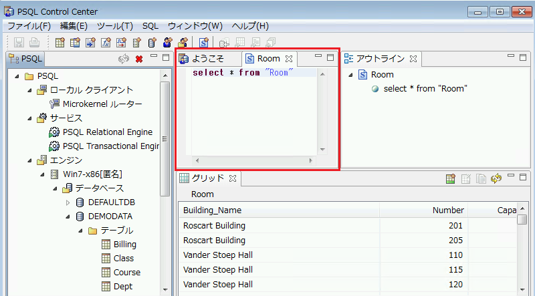Create a new group (person with folder icon)
535x296 pixels.
pos(183,43)
